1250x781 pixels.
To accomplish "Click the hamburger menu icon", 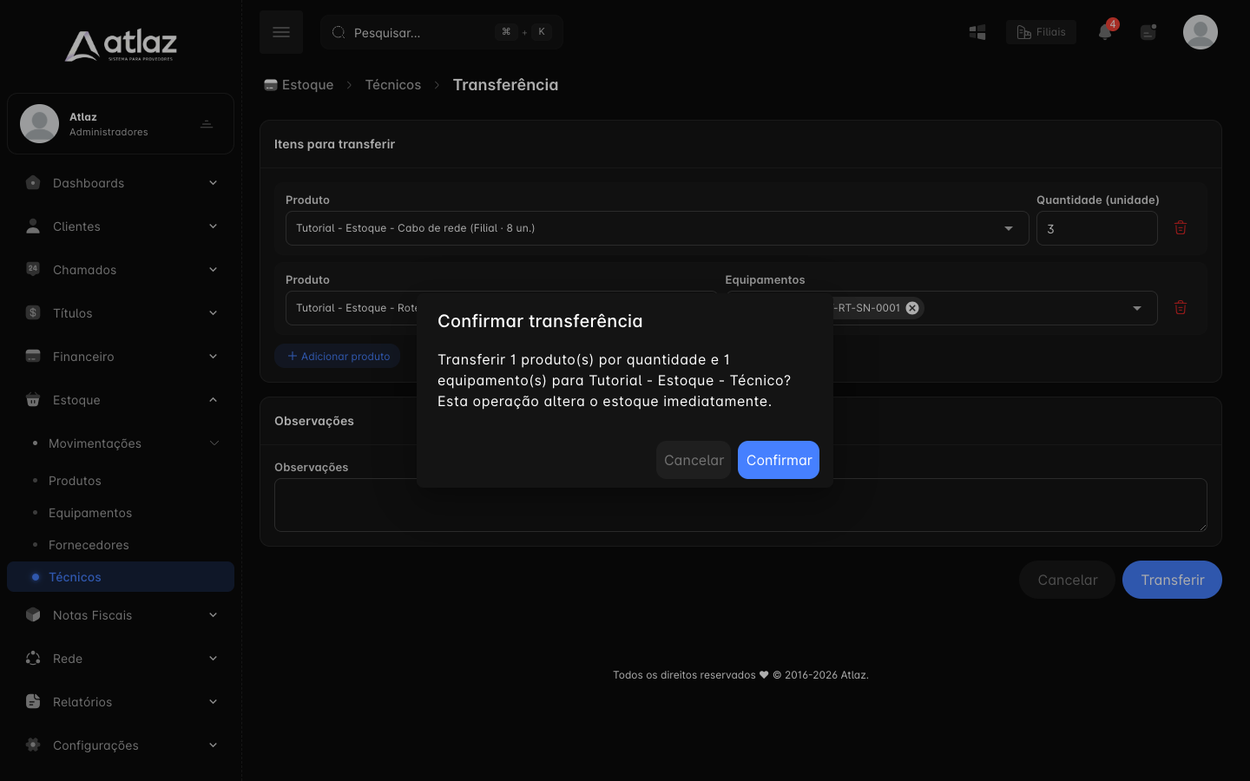I will (281, 32).
